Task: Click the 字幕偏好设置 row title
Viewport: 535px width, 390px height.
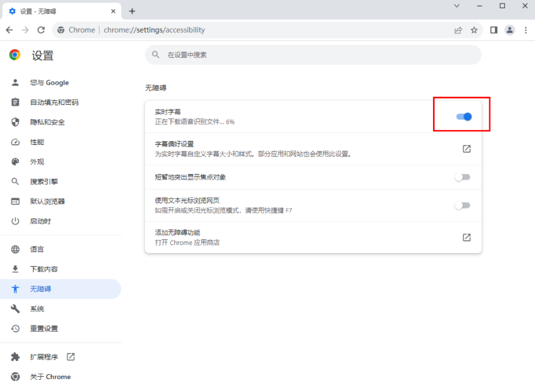Action: point(174,144)
